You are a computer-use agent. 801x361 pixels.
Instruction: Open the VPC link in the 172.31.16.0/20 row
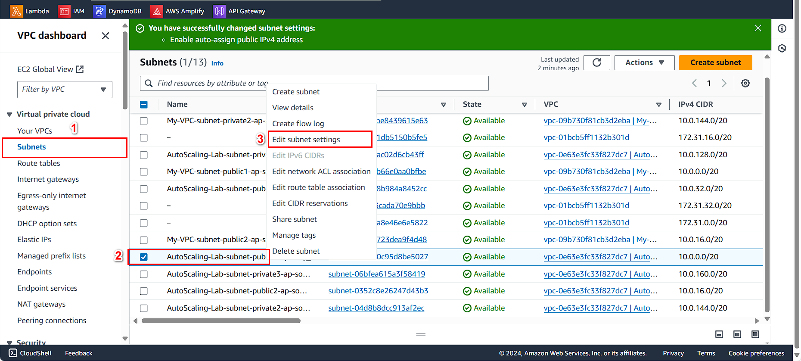click(586, 137)
